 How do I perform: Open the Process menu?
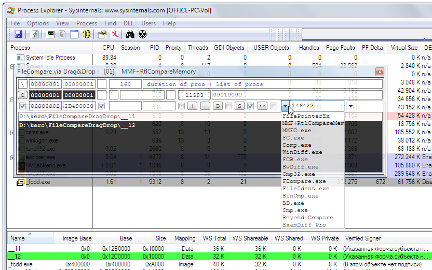coord(86,23)
